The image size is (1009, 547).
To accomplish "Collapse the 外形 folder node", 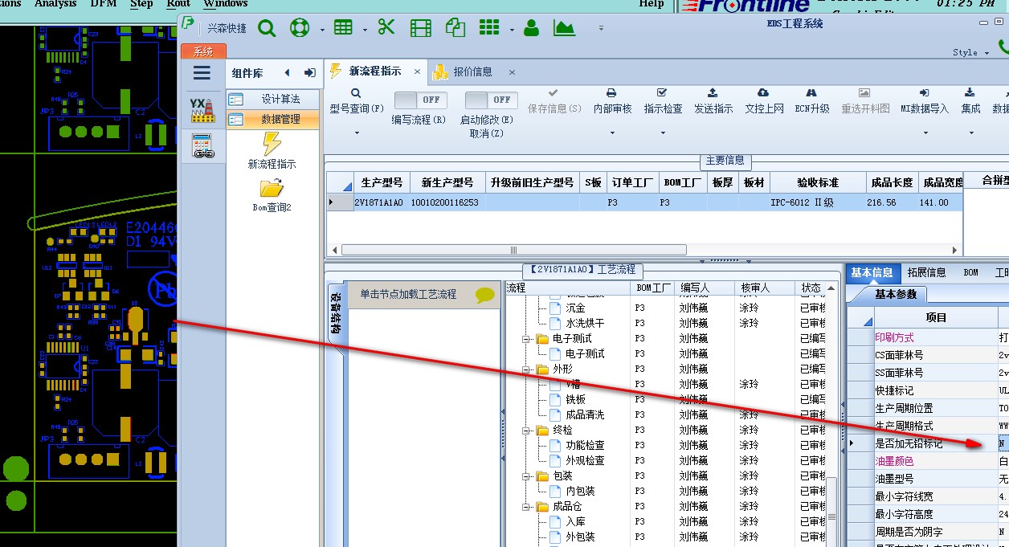I will tap(527, 369).
